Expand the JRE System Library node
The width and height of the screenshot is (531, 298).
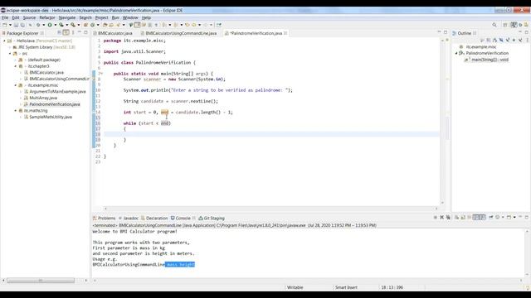(10, 47)
